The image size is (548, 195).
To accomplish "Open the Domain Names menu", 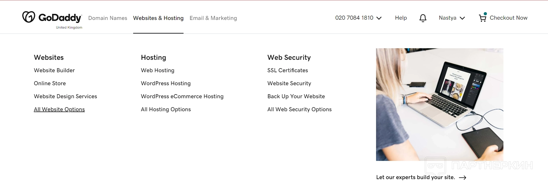I will click(x=108, y=18).
